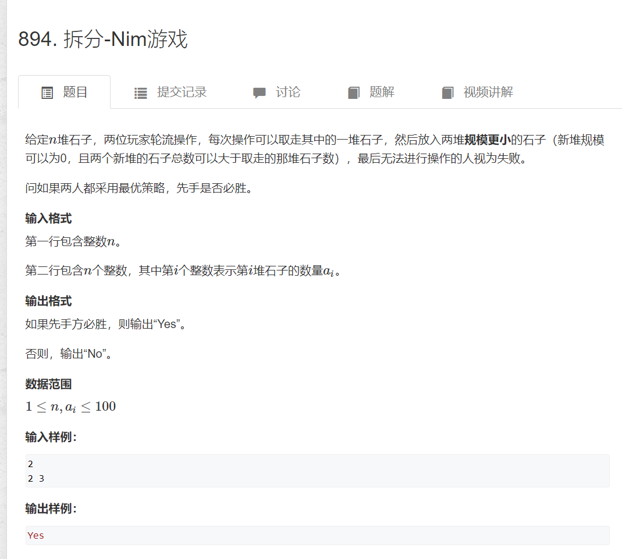Click the speech bubble icon beside 讨论

pos(260,93)
